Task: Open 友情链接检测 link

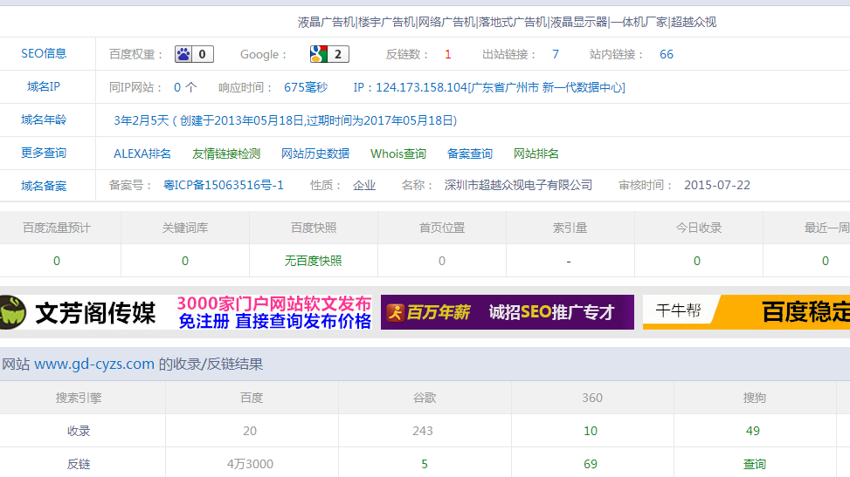Action: click(226, 153)
